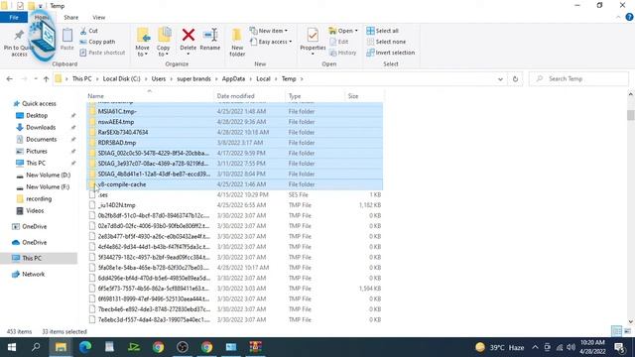Open the Easy access dropdown
The height and width of the screenshot is (357, 635).
pyautogui.click(x=271, y=42)
